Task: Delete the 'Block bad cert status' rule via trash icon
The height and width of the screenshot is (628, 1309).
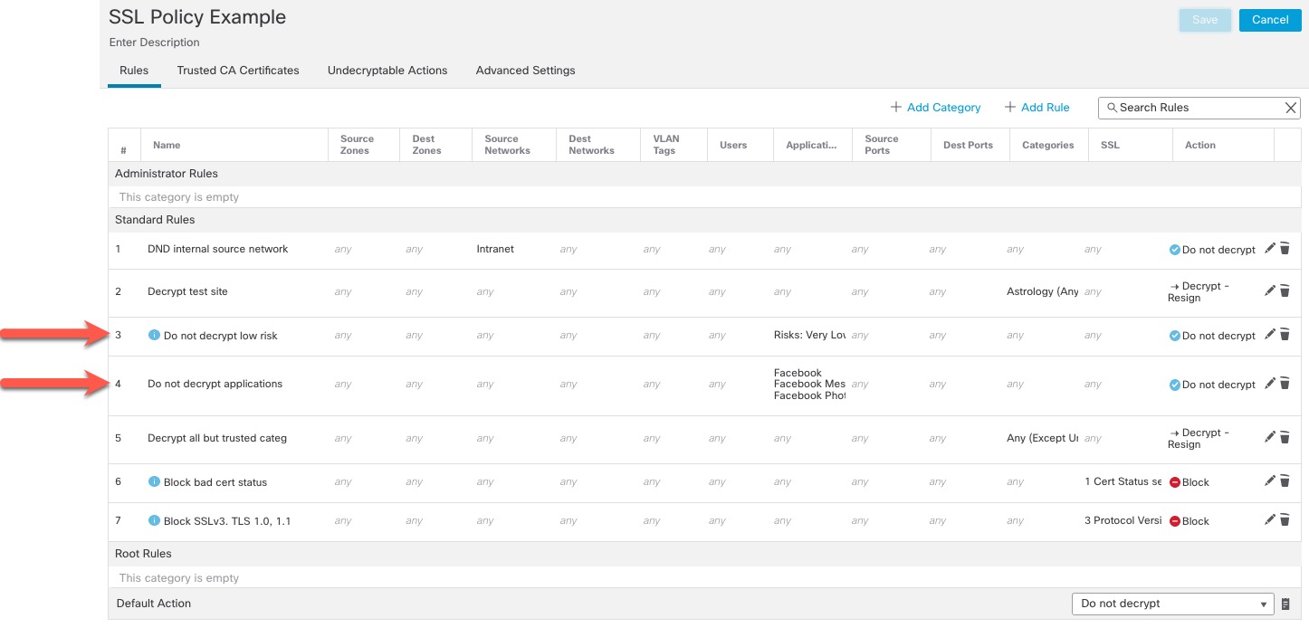Action: tap(1285, 481)
